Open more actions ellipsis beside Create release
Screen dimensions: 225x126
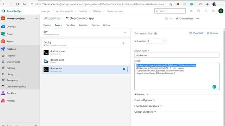(198, 19)
